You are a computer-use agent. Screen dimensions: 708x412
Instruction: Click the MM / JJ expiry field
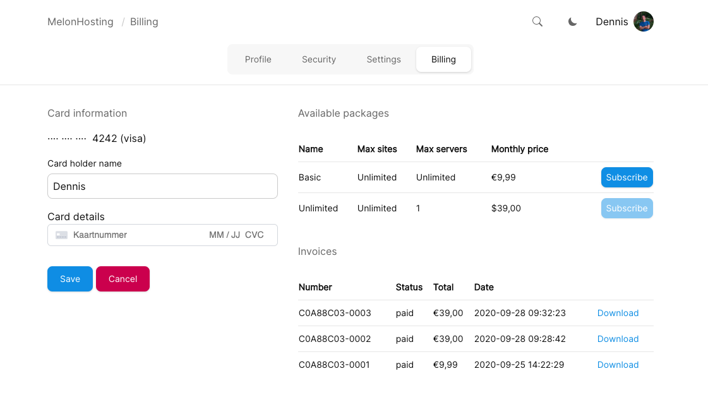click(224, 235)
